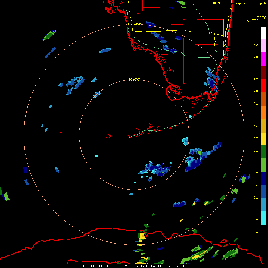Click the "38" scale label
The height and width of the screenshot is (268, 268).
coord(256,115)
